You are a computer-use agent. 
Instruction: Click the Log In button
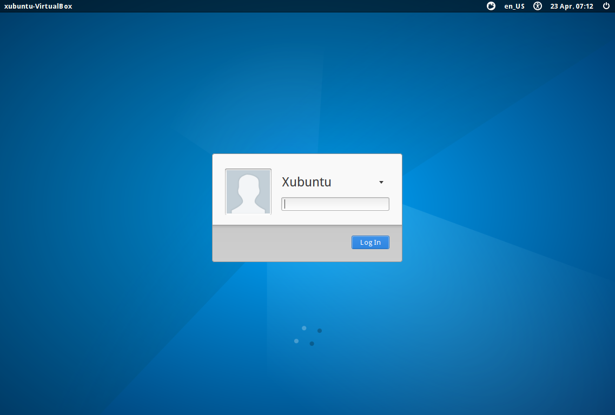[370, 242]
